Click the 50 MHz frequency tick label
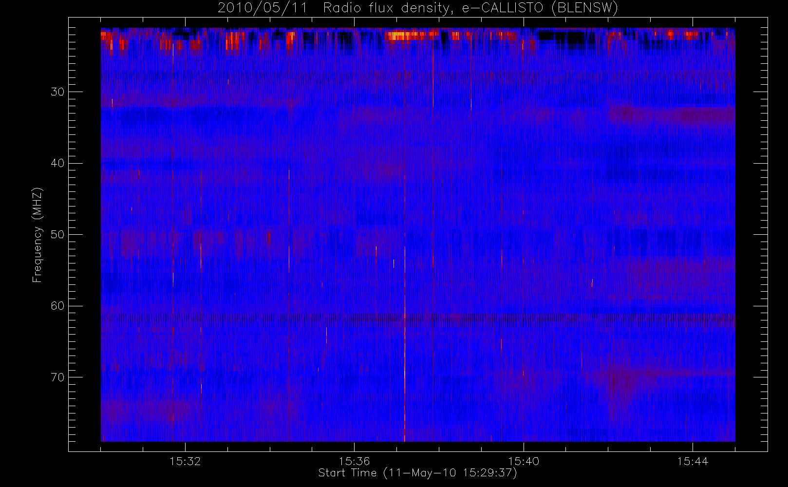 click(x=57, y=235)
